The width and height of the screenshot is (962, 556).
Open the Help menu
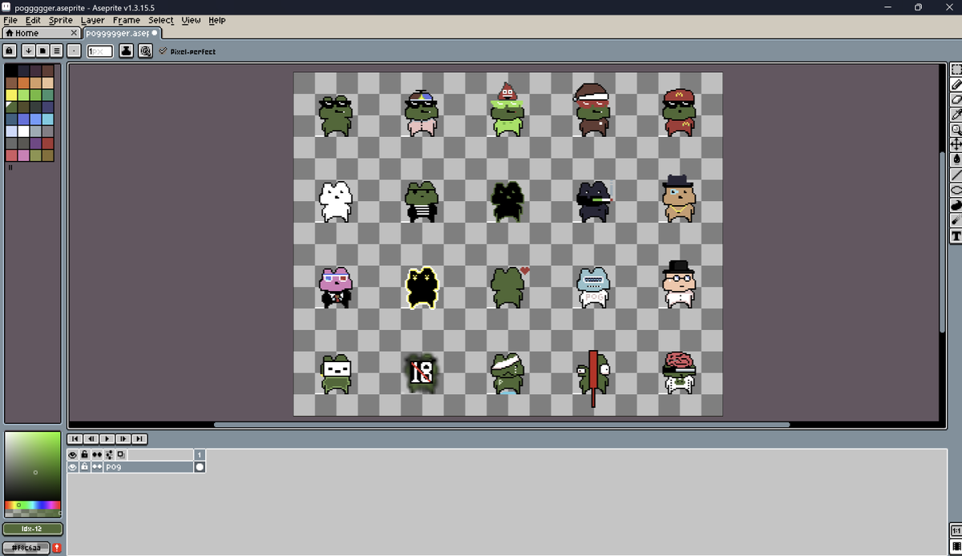click(x=217, y=20)
